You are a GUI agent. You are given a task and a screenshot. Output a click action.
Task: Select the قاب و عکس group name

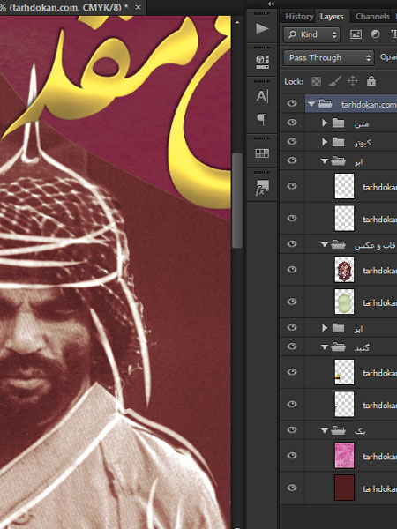(x=375, y=245)
